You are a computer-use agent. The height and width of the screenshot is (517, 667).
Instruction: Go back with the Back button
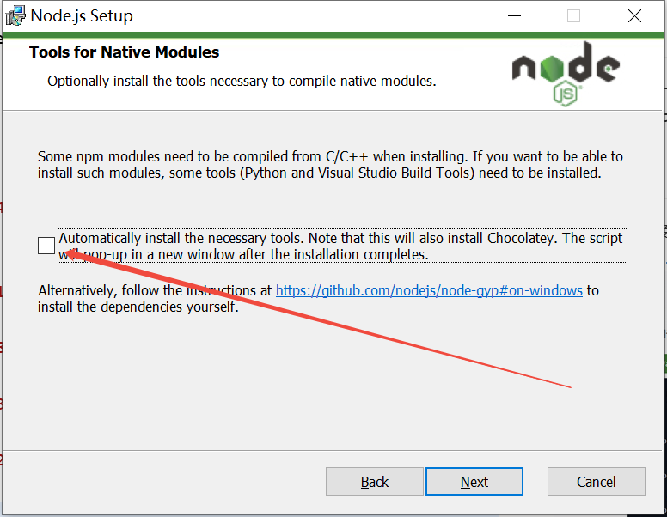[374, 482]
